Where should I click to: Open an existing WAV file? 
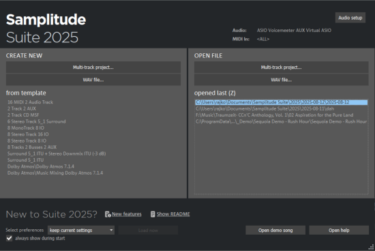pyautogui.click(x=281, y=80)
